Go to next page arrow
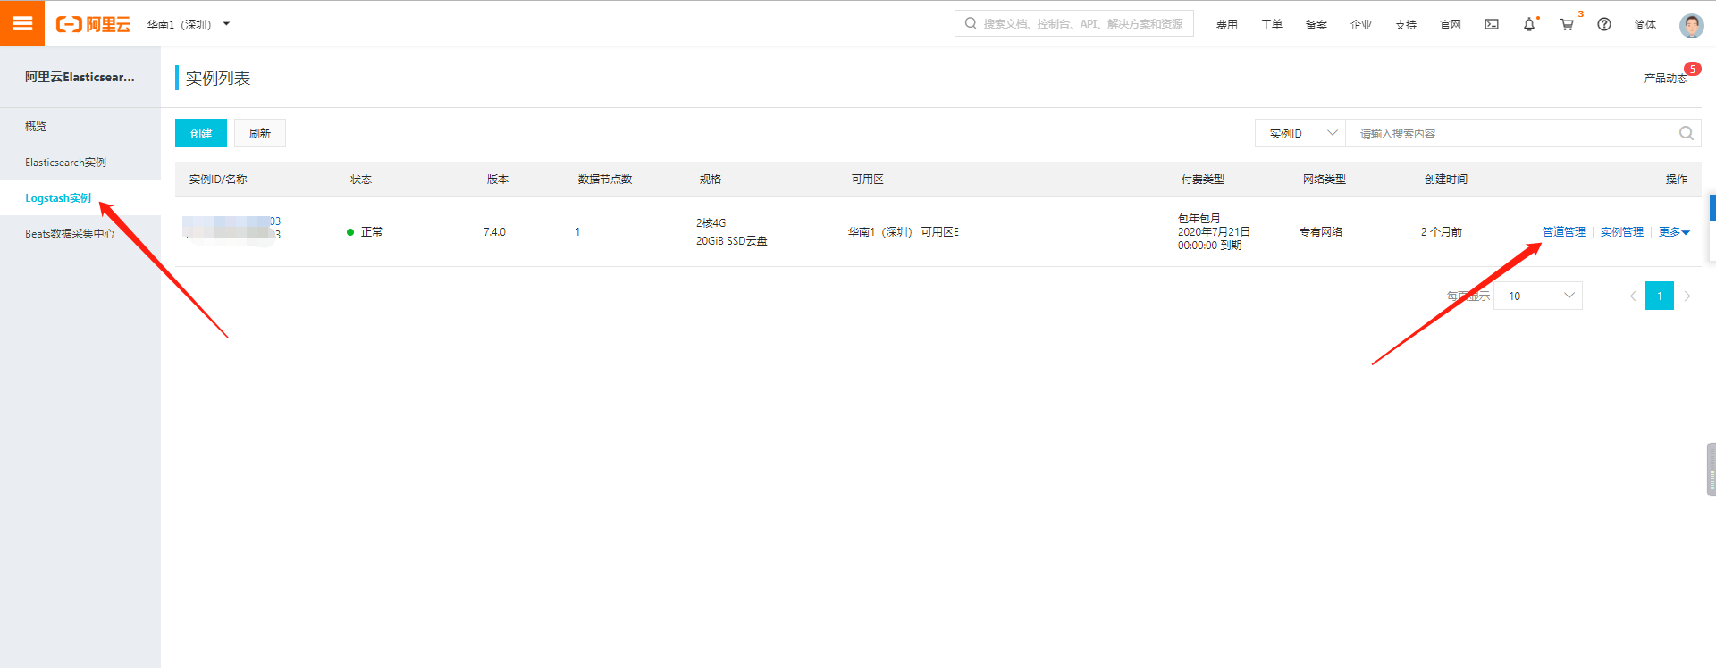The height and width of the screenshot is (668, 1716). 1687,296
